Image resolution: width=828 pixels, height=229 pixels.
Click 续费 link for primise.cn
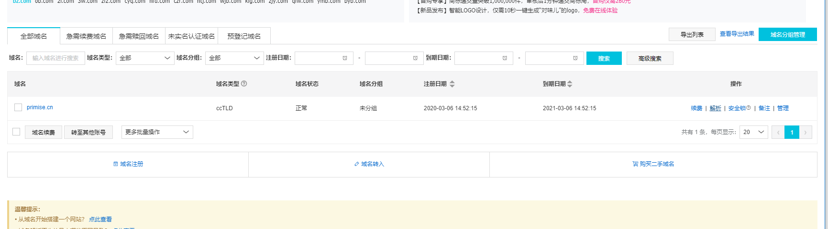[696, 108]
